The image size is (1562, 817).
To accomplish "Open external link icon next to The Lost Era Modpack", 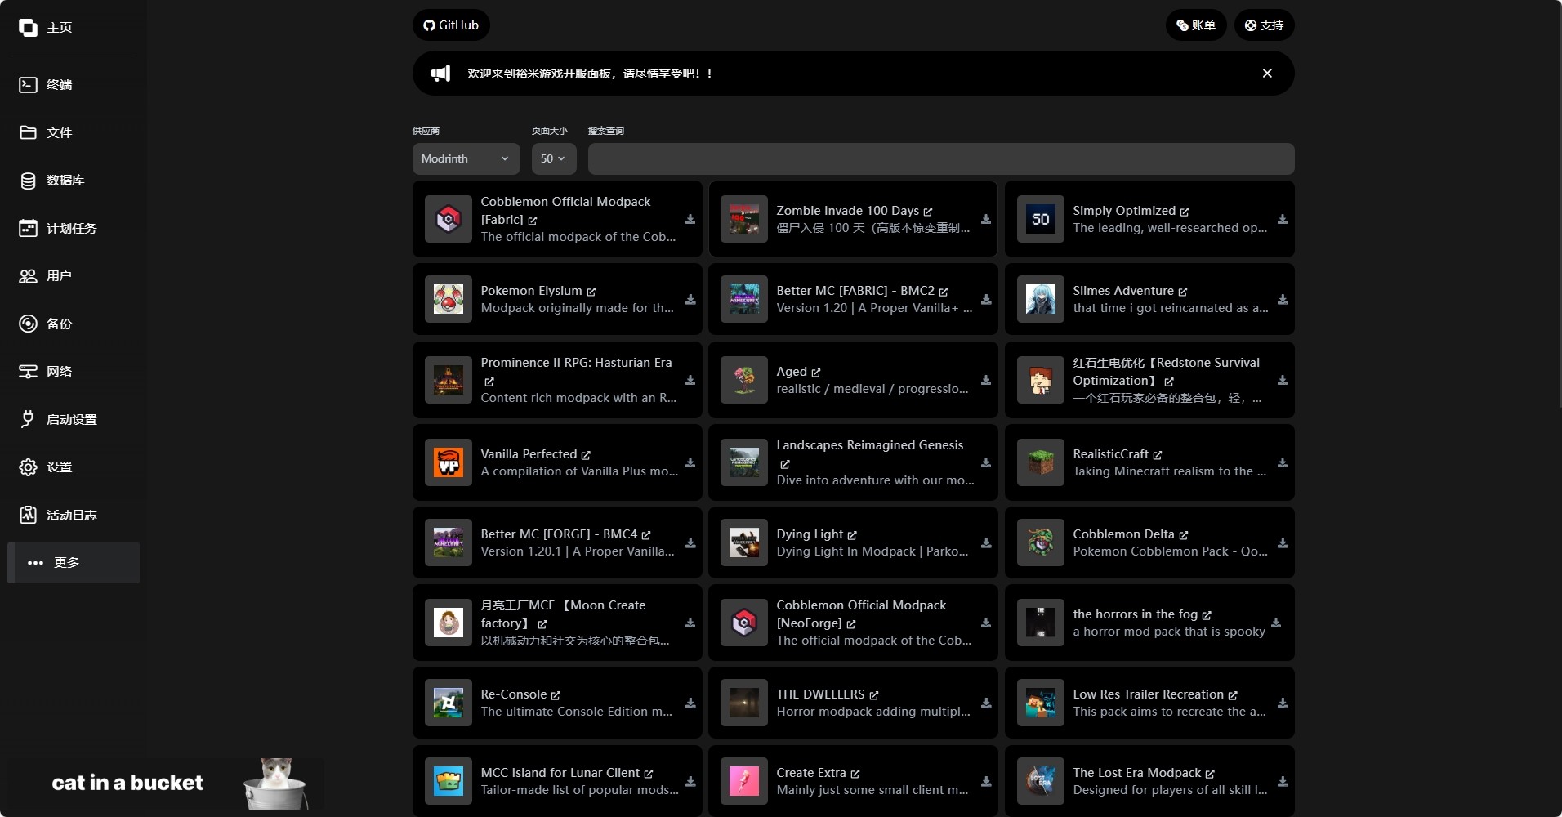I will coord(1210,774).
